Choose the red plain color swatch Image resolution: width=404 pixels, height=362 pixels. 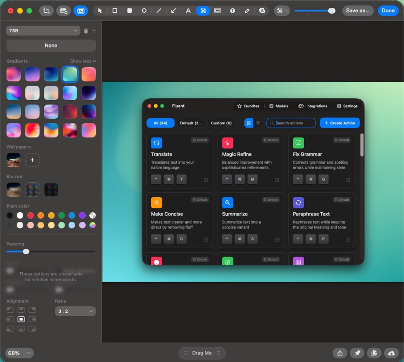31,215
